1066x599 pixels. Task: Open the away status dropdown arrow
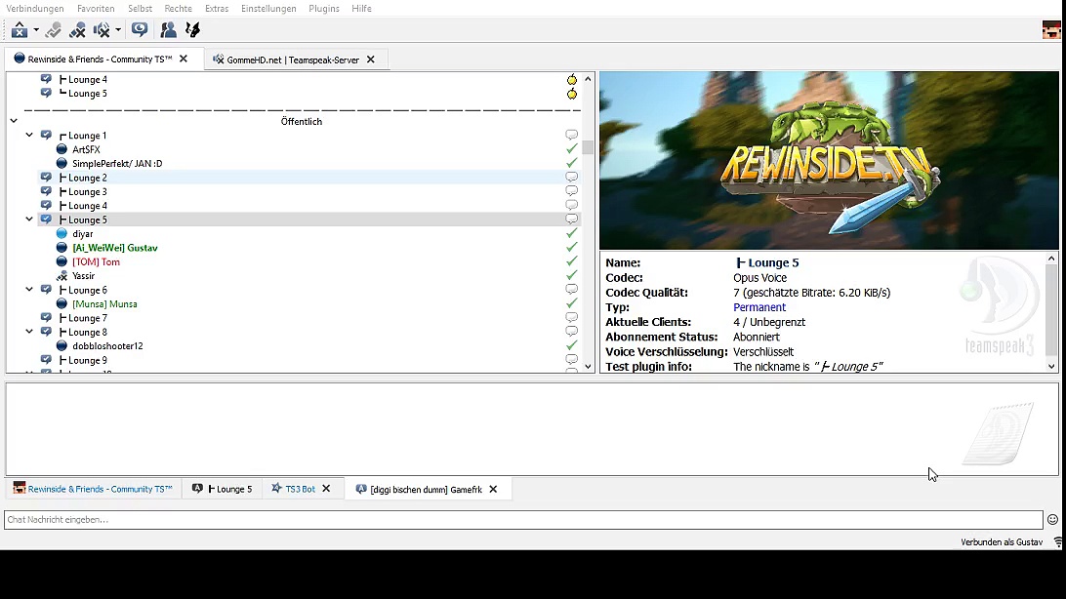pos(36,30)
